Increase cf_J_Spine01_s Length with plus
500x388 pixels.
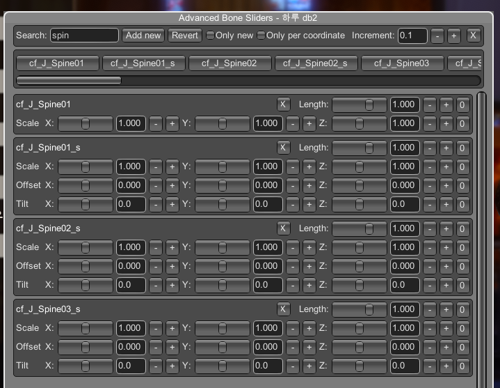click(x=446, y=148)
